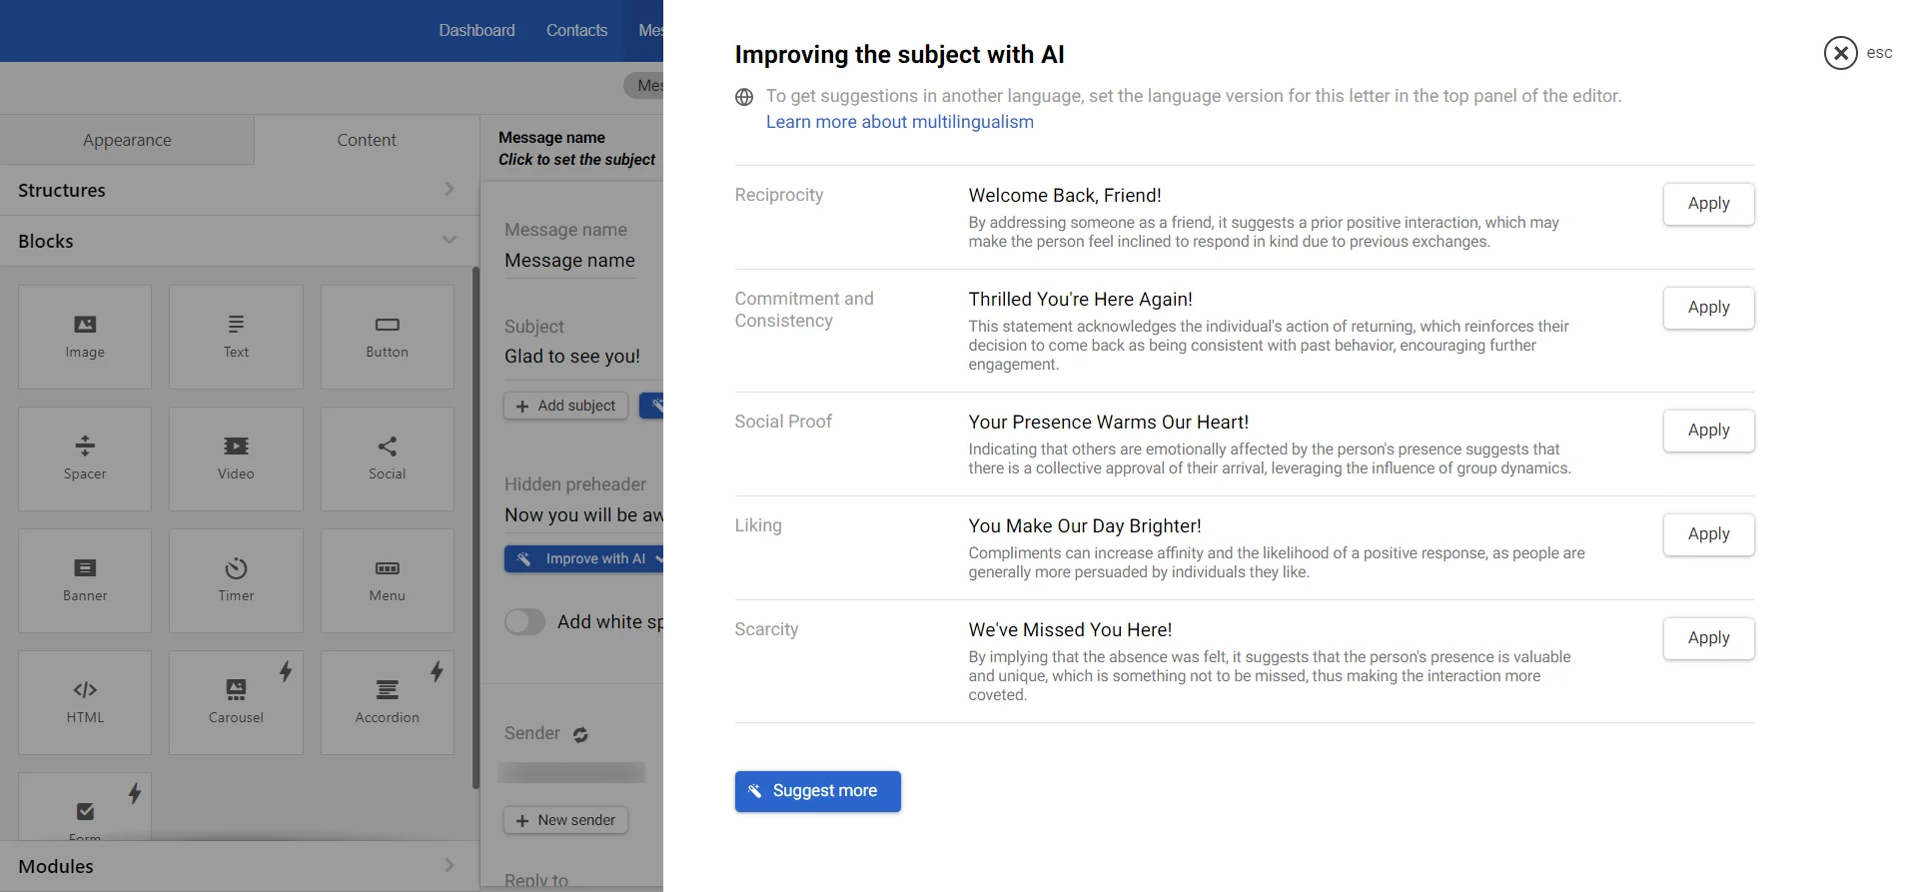Click the globe icon by language hint
This screenshot has width=1918, height=892.
click(744, 97)
